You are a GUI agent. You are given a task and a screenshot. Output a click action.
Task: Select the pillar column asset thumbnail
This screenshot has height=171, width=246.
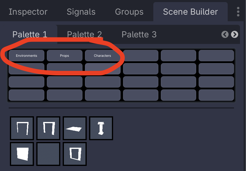click(101, 129)
